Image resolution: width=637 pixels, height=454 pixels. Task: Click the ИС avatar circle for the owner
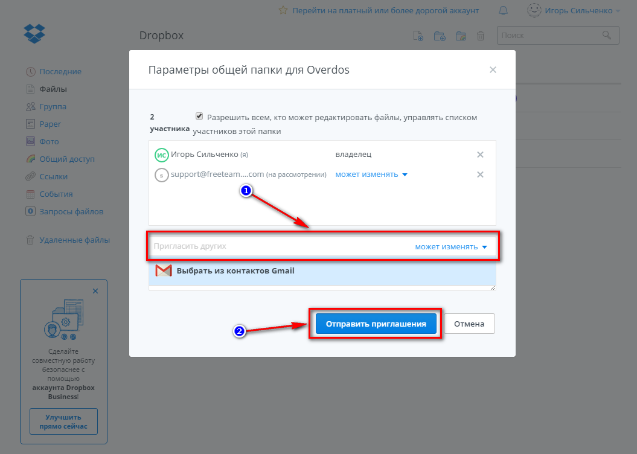[162, 155]
